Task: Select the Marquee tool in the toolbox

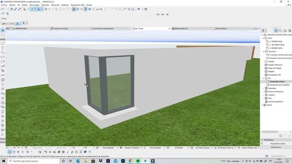Action: (3, 35)
